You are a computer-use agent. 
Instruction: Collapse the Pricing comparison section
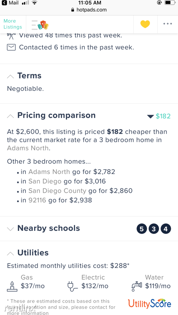click(10, 116)
